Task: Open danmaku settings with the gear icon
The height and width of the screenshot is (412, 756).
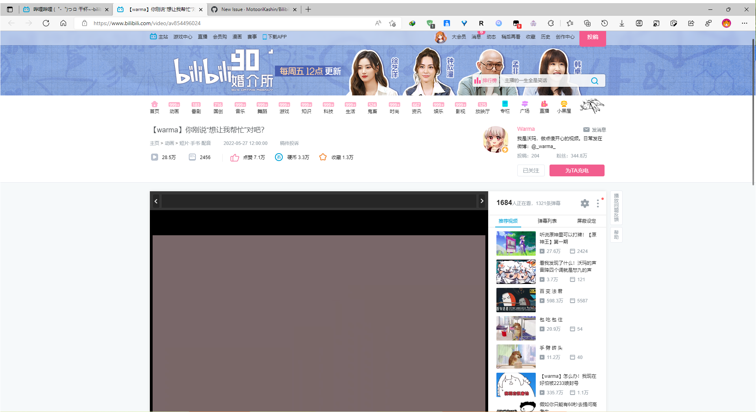Action: click(x=585, y=203)
